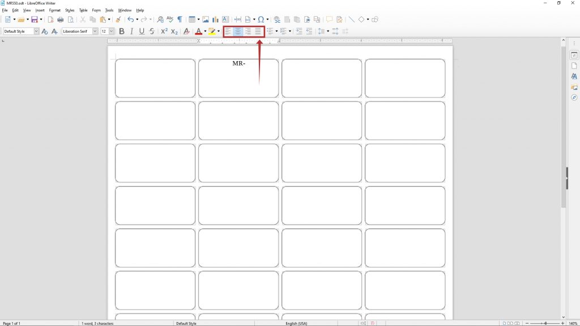Open highlighting color dropdown arrow
Viewport: 580px width, 326px height.
tap(219, 32)
